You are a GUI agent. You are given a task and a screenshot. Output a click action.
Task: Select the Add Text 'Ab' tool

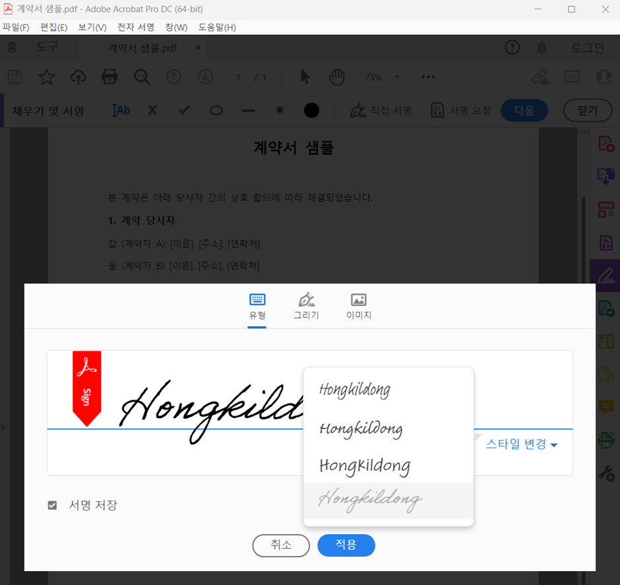[x=121, y=110]
